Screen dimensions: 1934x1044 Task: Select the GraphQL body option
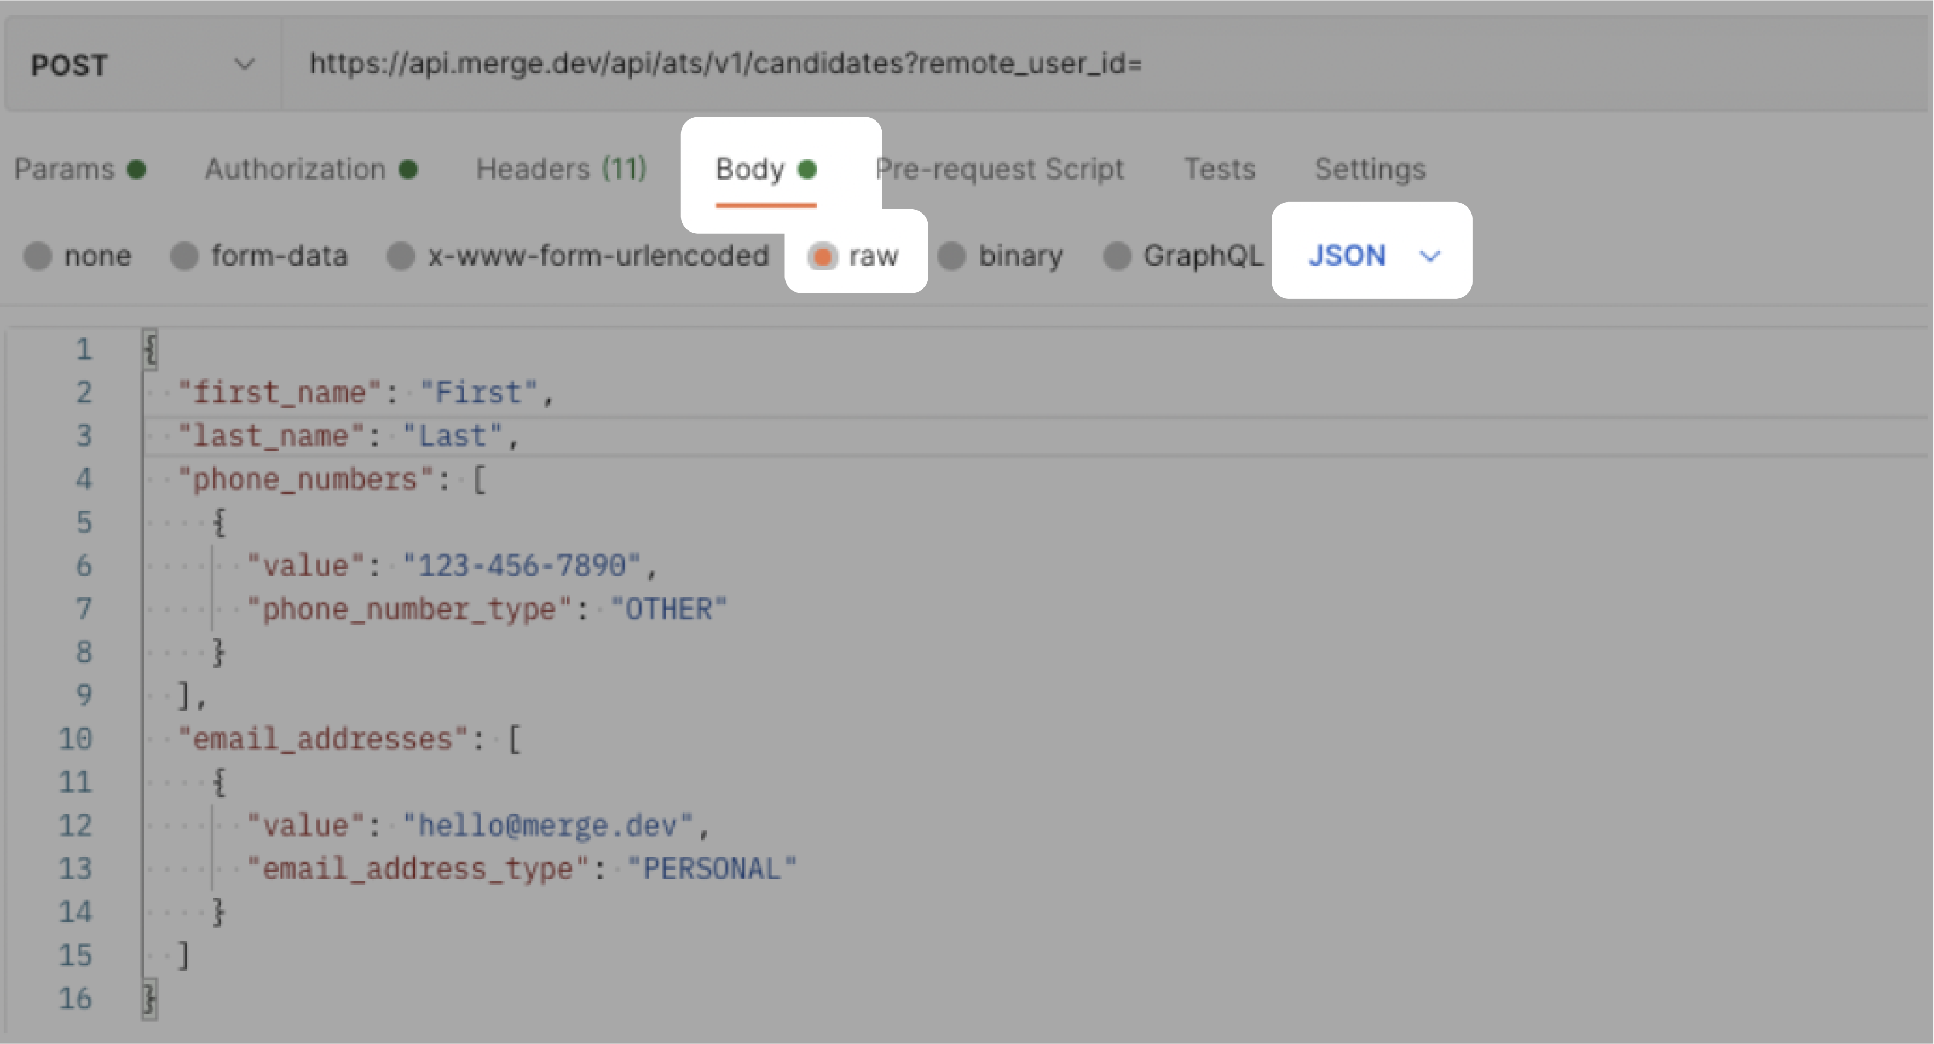point(1117,256)
